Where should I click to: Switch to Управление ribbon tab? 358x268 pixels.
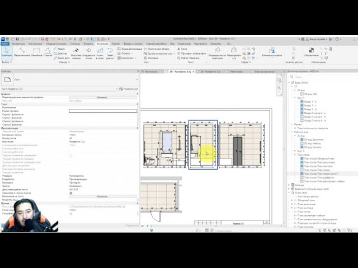[x=184, y=44]
